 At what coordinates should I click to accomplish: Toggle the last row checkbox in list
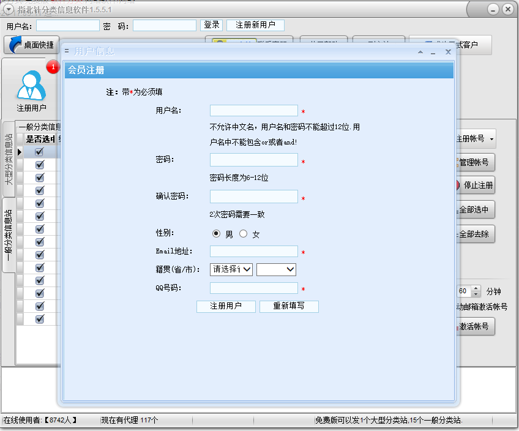[x=39, y=319]
